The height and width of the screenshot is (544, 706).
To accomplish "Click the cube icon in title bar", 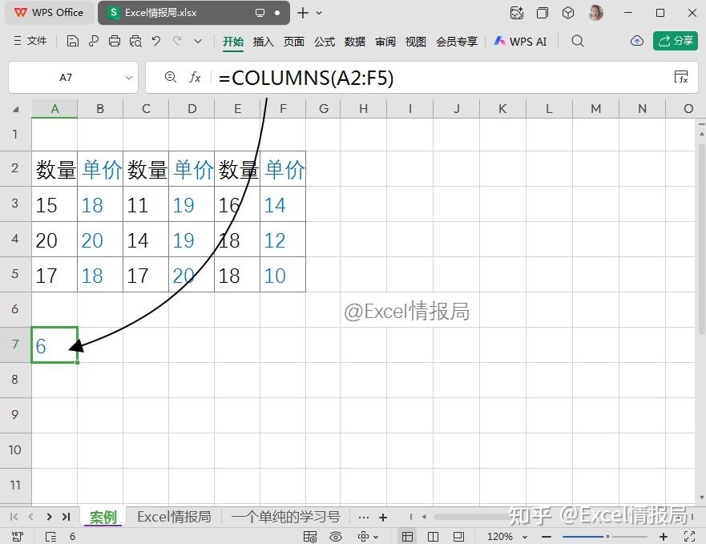I will [x=568, y=13].
